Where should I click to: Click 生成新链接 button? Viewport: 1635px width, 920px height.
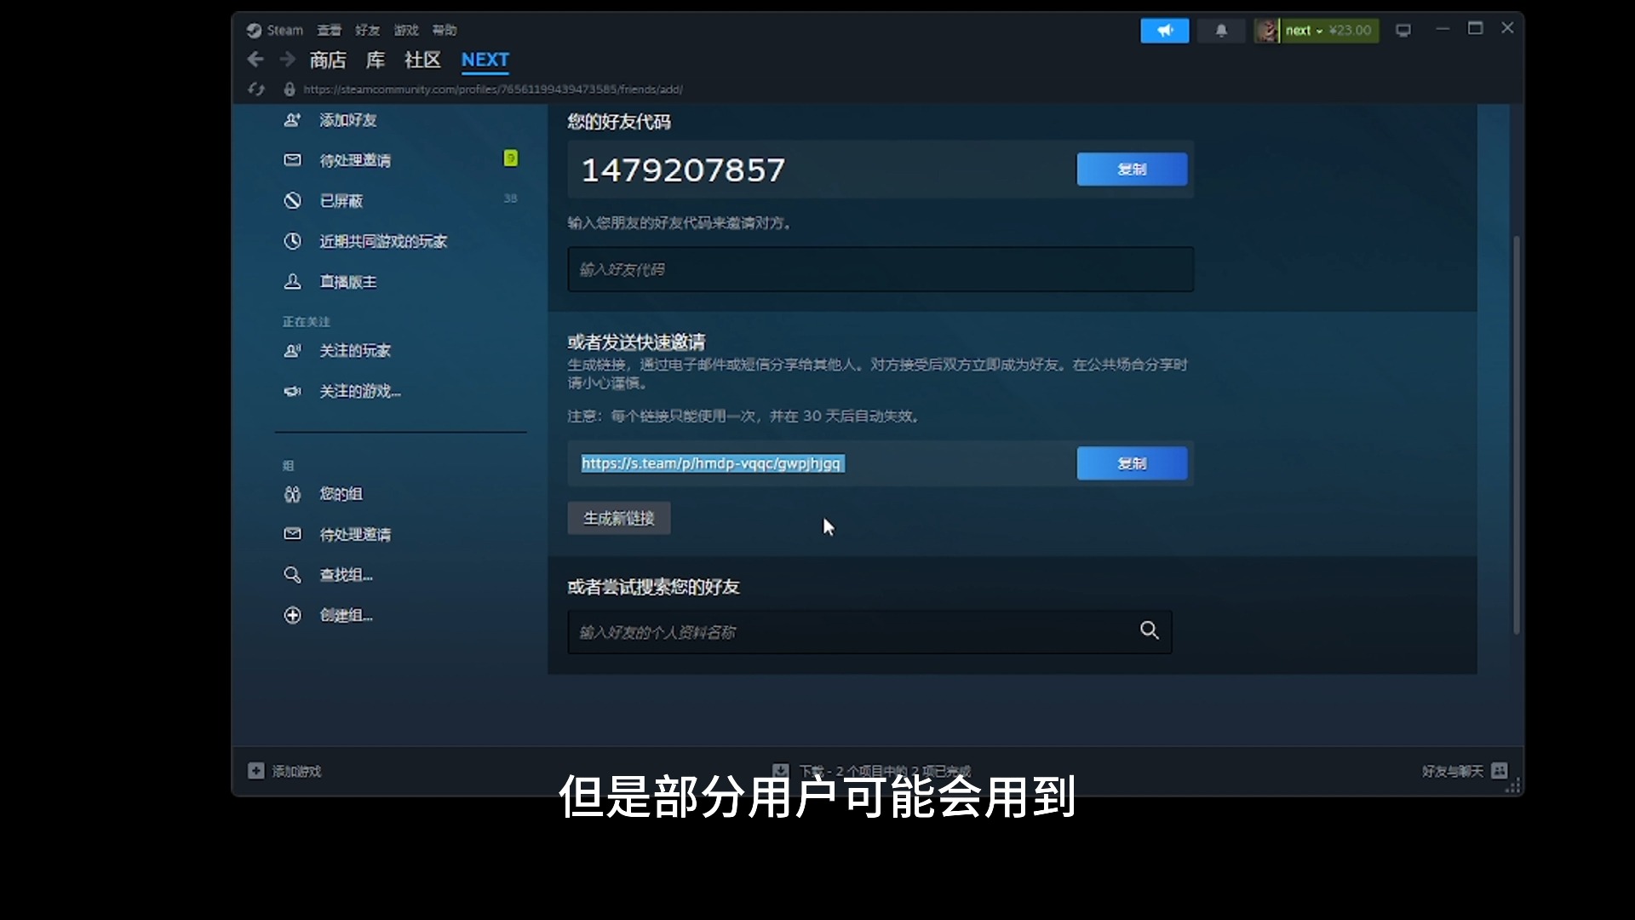click(619, 518)
